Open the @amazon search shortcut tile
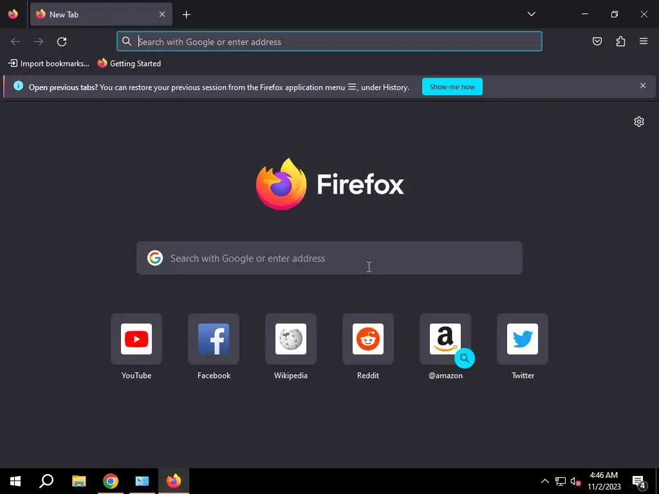659x494 pixels. [x=445, y=339]
